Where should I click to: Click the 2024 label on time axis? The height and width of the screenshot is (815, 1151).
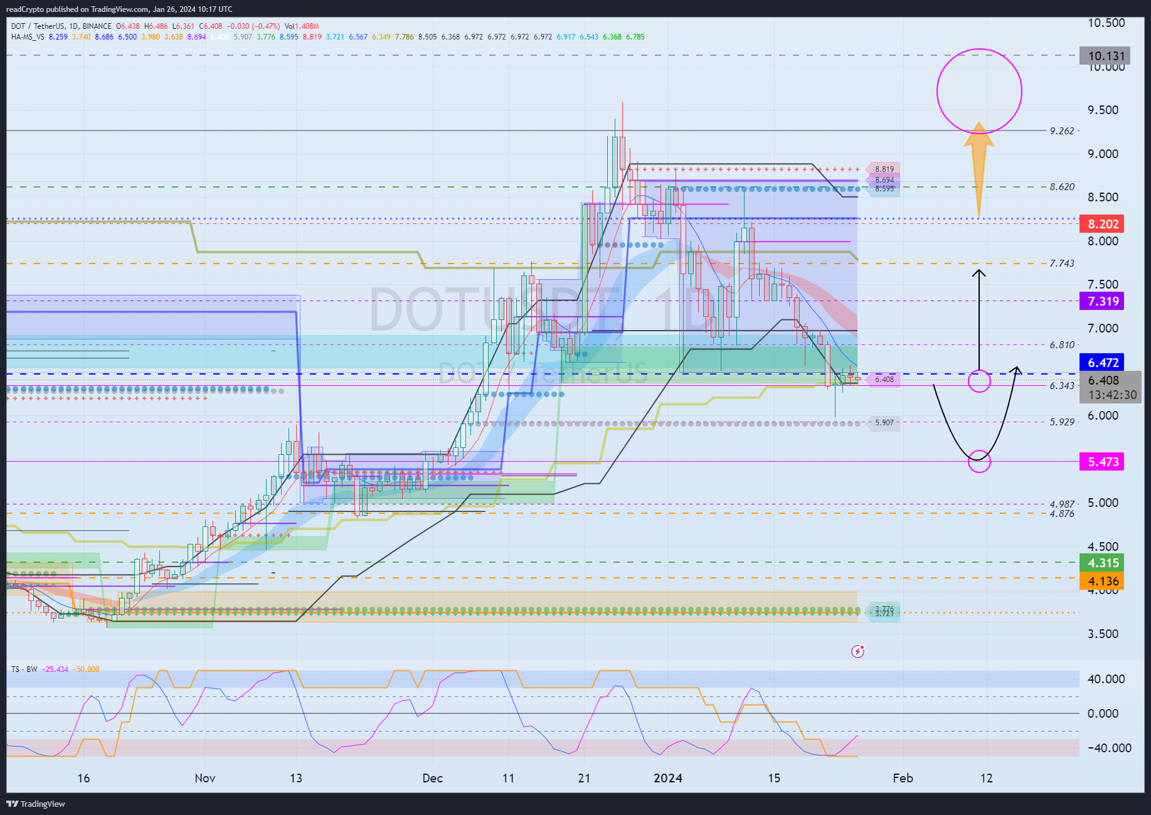click(x=667, y=778)
